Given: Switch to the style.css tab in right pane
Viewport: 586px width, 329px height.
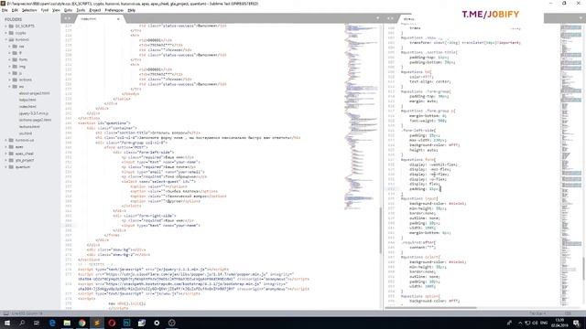Looking at the screenshot, I should coord(409,18).
